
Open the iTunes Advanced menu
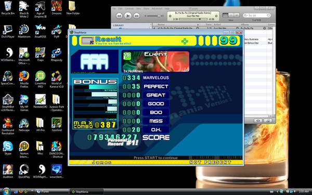tap(157, 8)
